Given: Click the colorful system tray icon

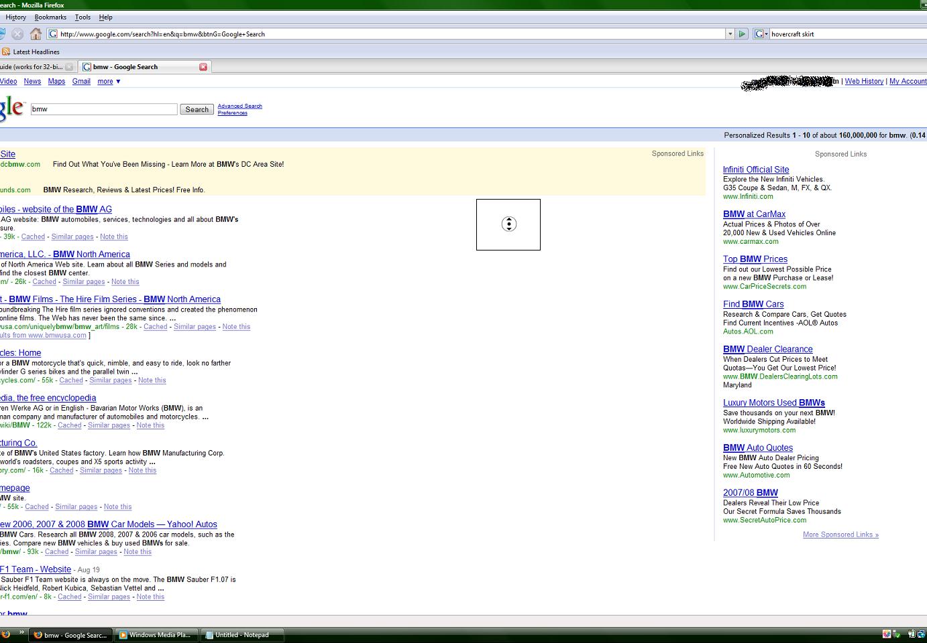Looking at the screenshot, I should 887,634.
